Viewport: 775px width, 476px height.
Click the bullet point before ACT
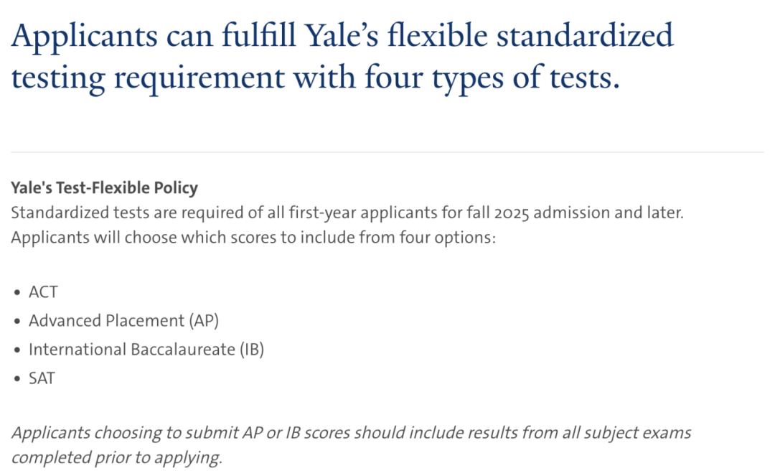pos(18,293)
